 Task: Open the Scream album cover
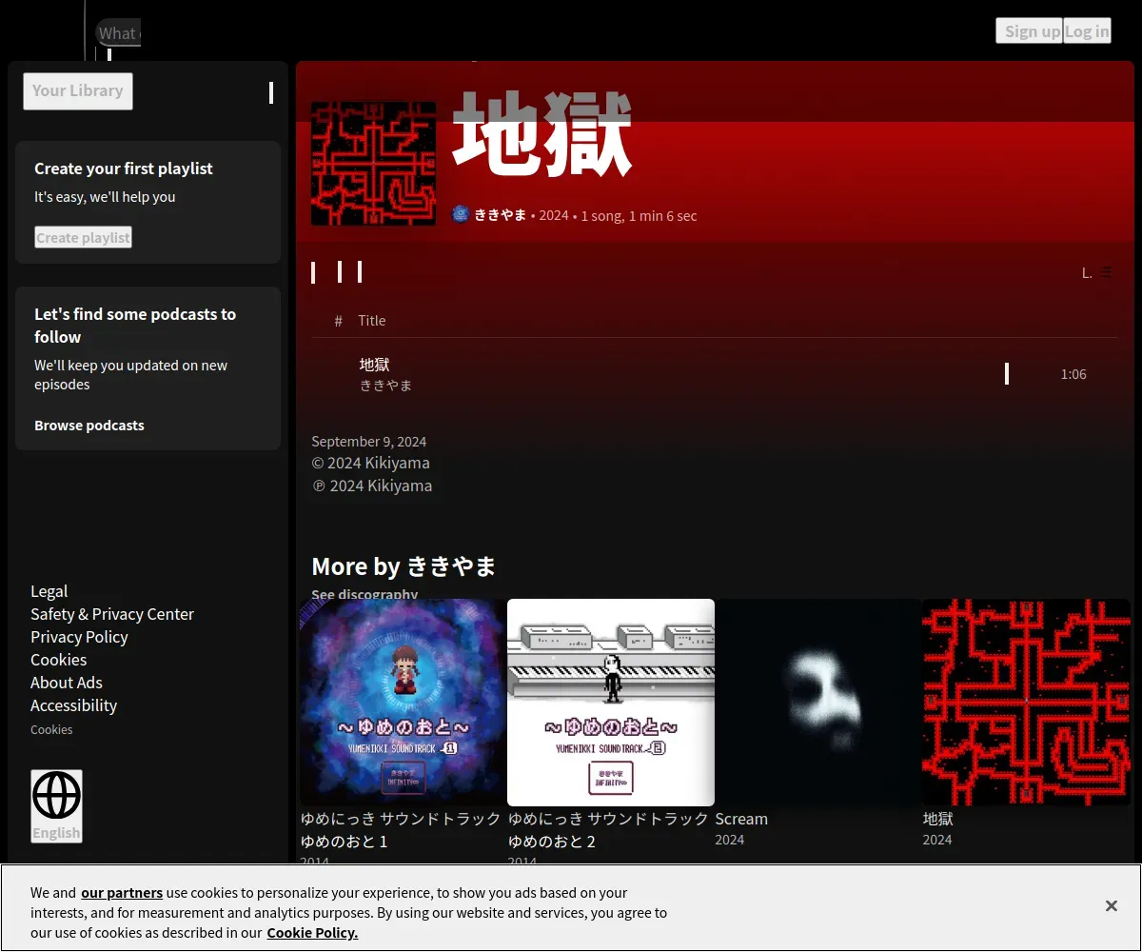(818, 703)
